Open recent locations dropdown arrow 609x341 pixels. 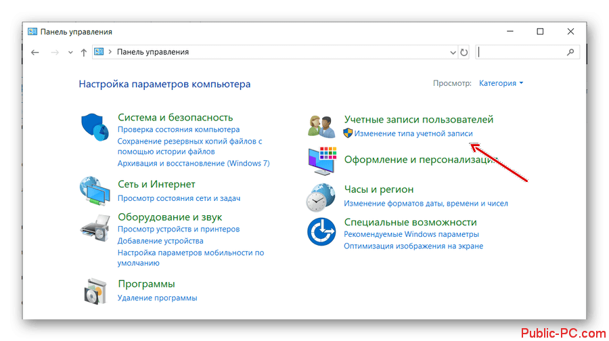pos(70,52)
